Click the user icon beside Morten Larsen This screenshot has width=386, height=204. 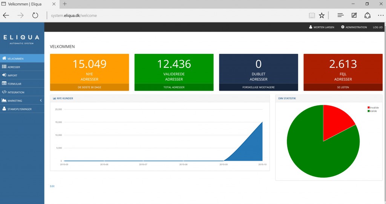coord(311,27)
